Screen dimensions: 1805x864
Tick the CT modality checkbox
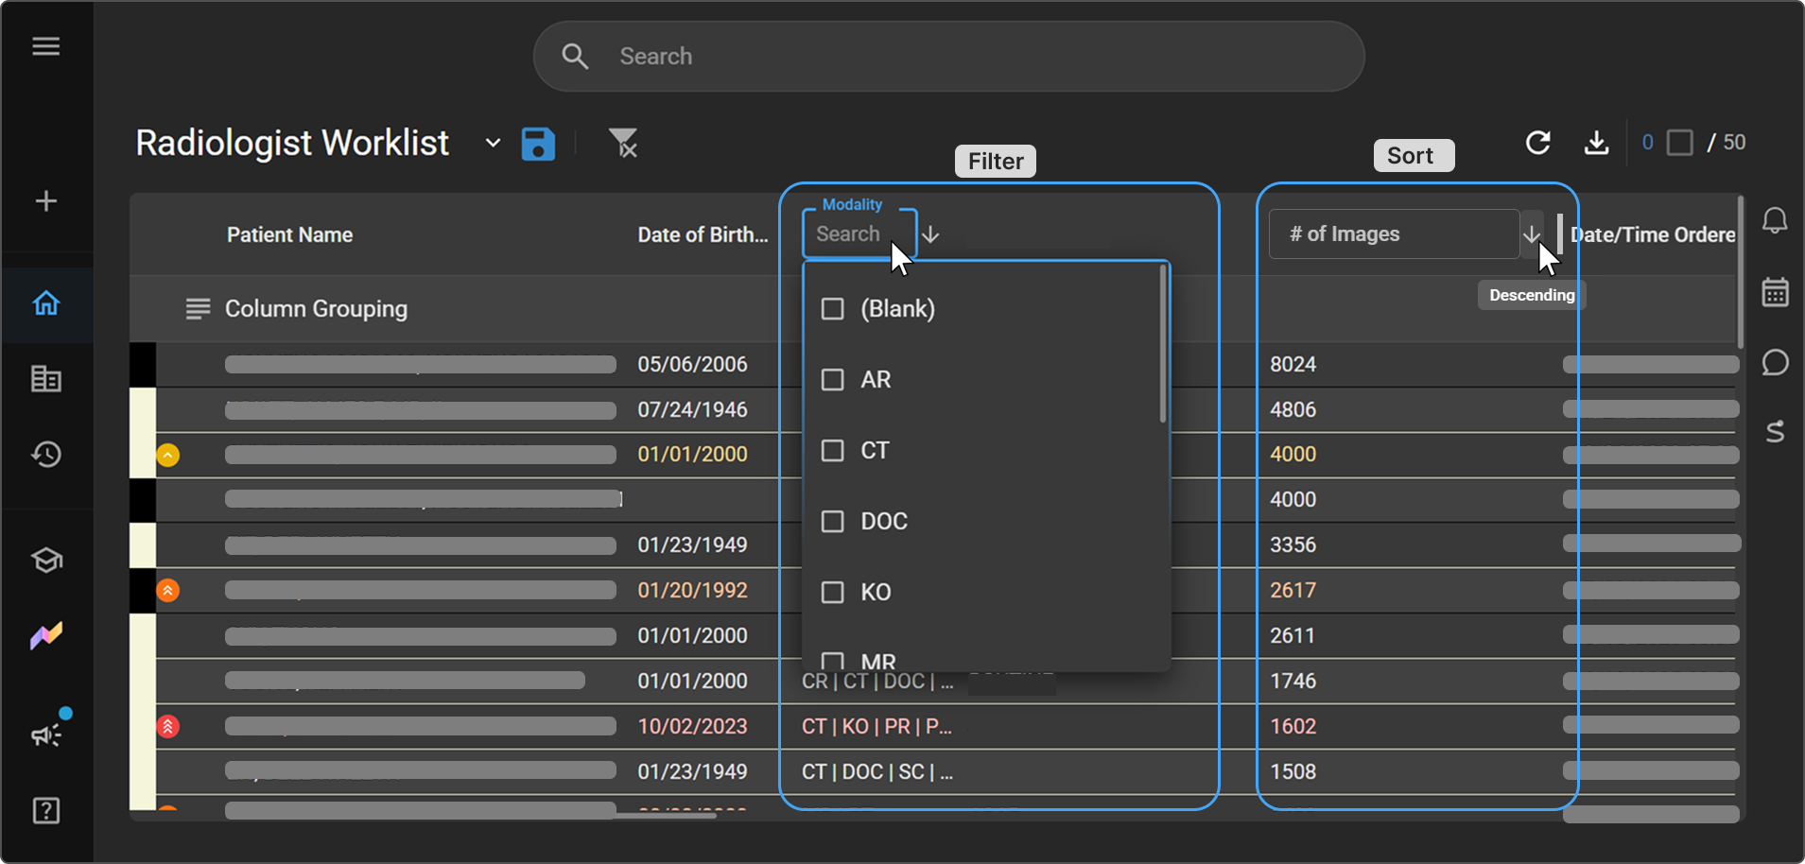832,451
